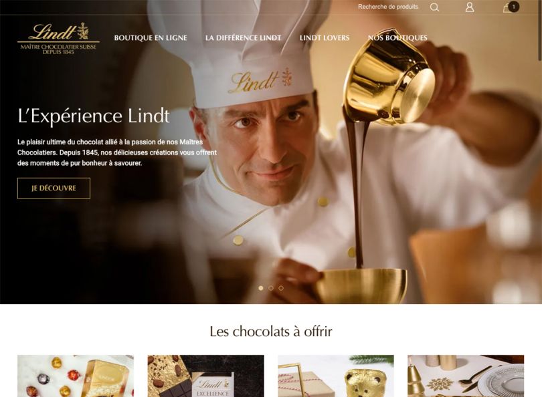The height and width of the screenshot is (397, 542).
Task: Select the second carousel slide dot
Action: (271, 288)
